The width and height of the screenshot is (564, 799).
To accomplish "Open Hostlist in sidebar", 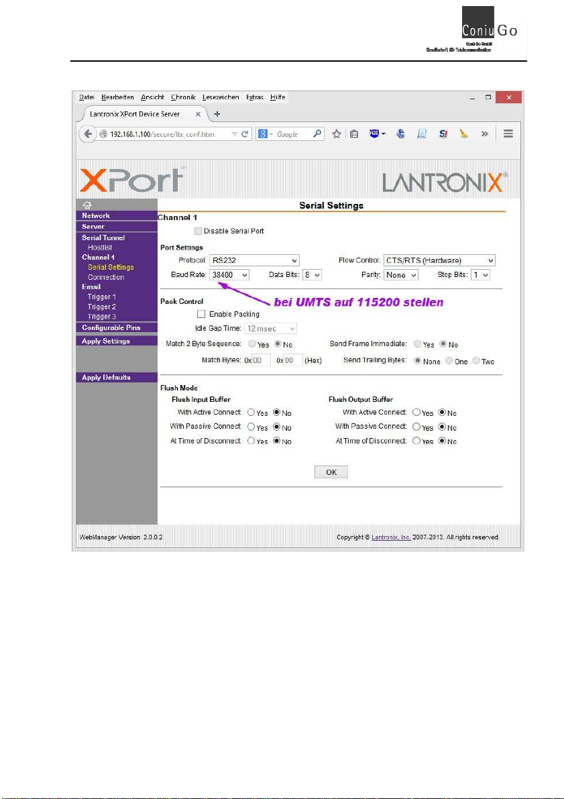I will tap(100, 247).
